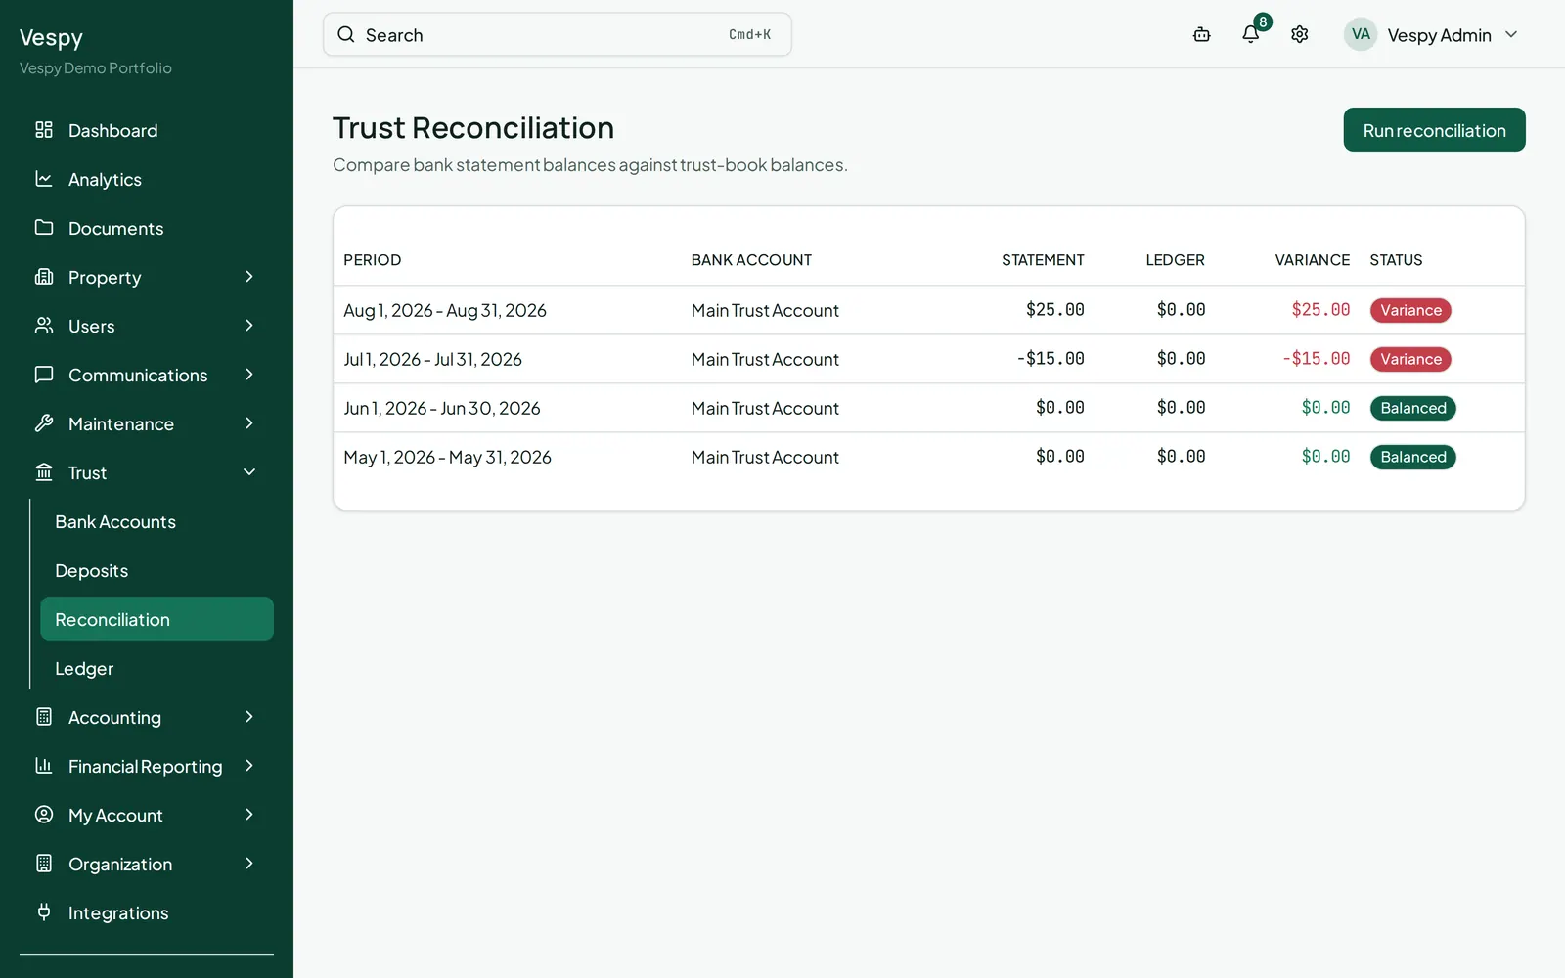Click the Financial Reporting bar chart icon
The width and height of the screenshot is (1565, 978).
(x=44, y=766)
